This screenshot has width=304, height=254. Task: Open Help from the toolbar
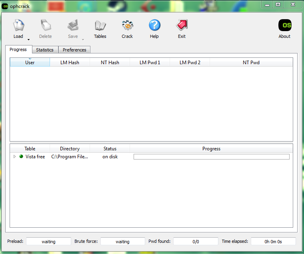154,26
